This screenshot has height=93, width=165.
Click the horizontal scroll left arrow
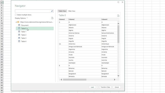61,80
